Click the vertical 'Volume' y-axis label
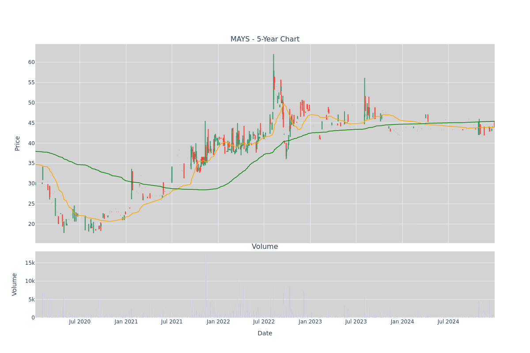Image resolution: width=530 pixels, height=353 pixels. click(15, 284)
